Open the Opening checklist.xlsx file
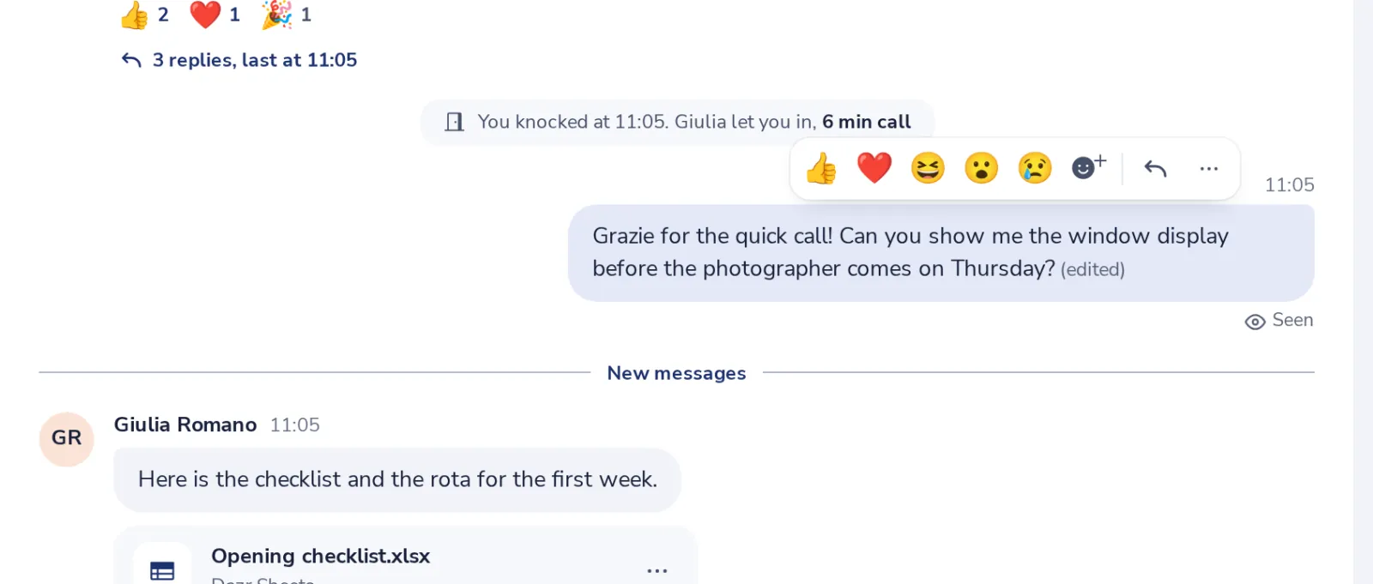The height and width of the screenshot is (584, 1373). pos(321,556)
